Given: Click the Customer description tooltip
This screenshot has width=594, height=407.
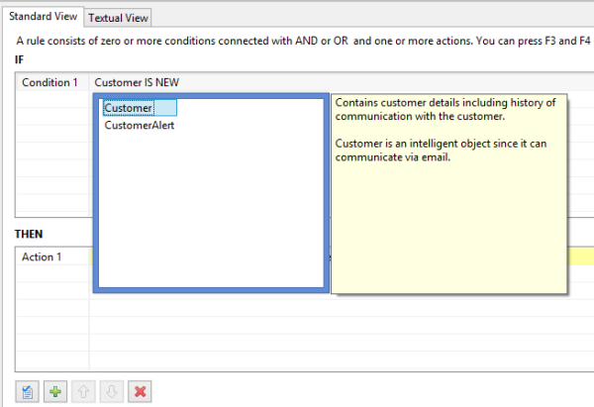Looking at the screenshot, I should 448,194.
